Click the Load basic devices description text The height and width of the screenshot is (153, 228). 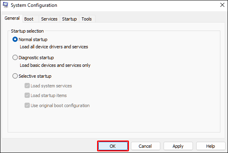tap(55, 65)
